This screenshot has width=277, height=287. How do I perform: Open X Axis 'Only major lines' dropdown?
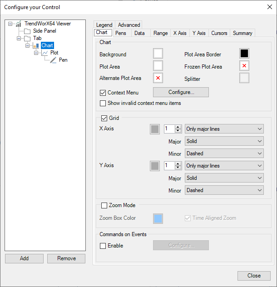(224, 129)
